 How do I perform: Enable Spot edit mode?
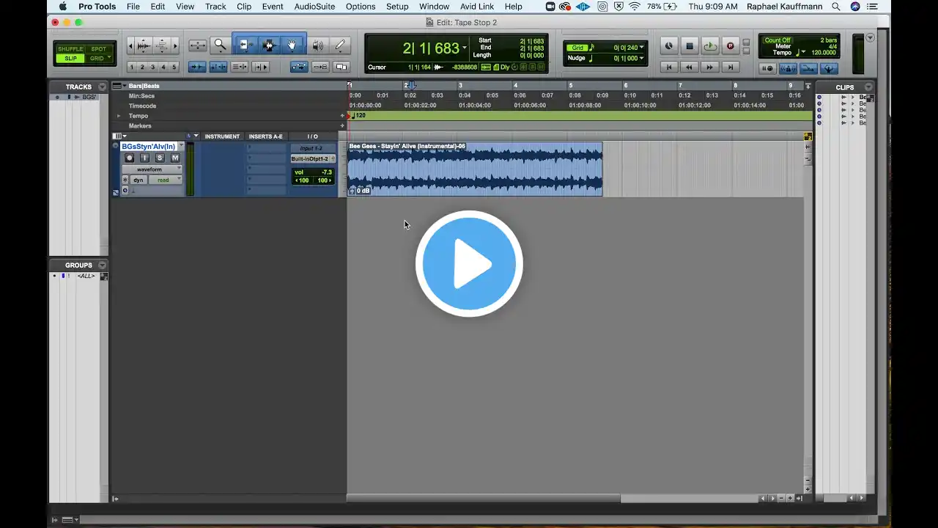tap(99, 49)
